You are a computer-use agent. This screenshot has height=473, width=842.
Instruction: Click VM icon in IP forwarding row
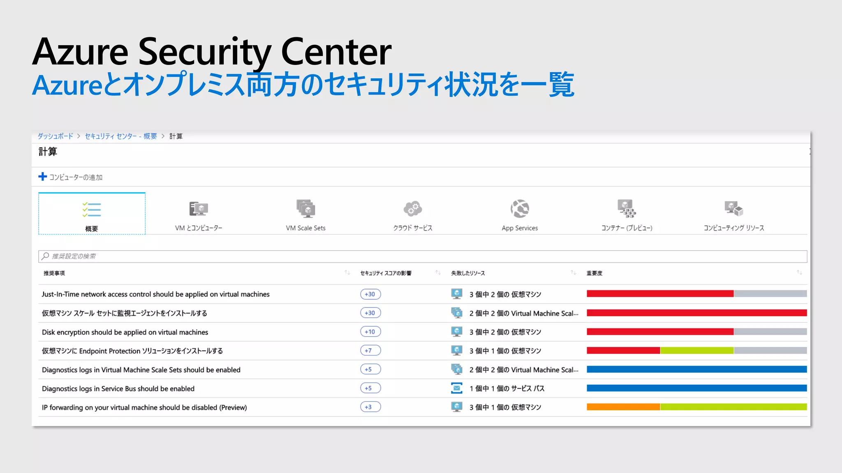[x=457, y=407]
